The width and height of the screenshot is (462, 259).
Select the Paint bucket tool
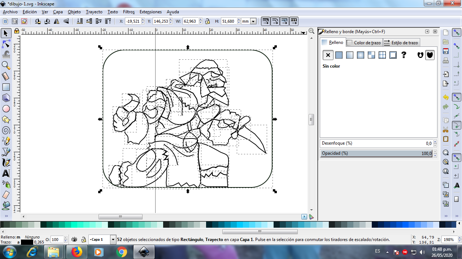pyautogui.click(x=6, y=206)
